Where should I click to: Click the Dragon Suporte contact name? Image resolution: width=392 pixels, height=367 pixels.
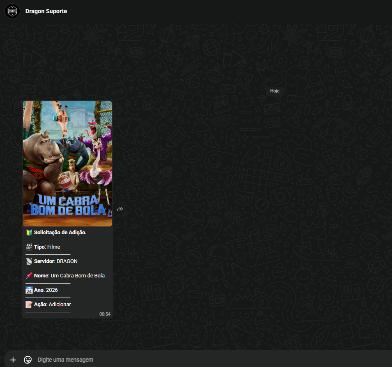pyautogui.click(x=46, y=12)
